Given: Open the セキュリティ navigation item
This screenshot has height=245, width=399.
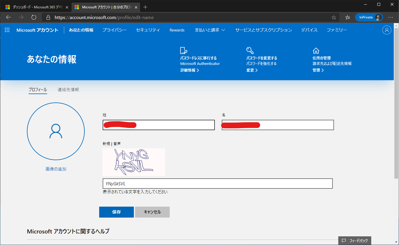Looking at the screenshot, I should click(x=148, y=30).
